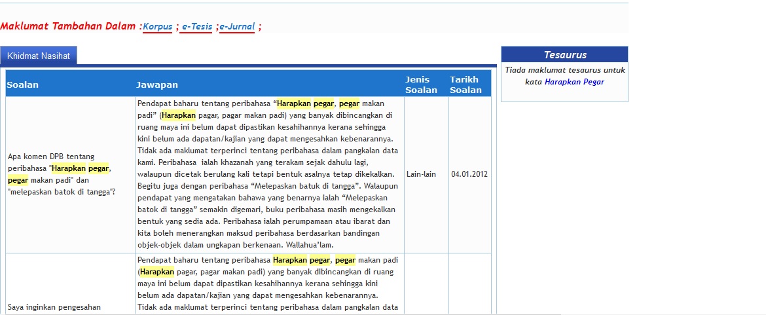The width and height of the screenshot is (766, 315).
Task: Open the Korpus link
Action: (x=158, y=26)
